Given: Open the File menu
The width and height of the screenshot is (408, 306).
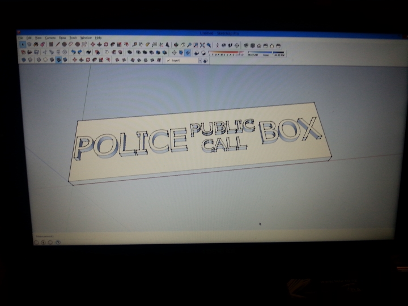Looking at the screenshot, I should point(20,38).
